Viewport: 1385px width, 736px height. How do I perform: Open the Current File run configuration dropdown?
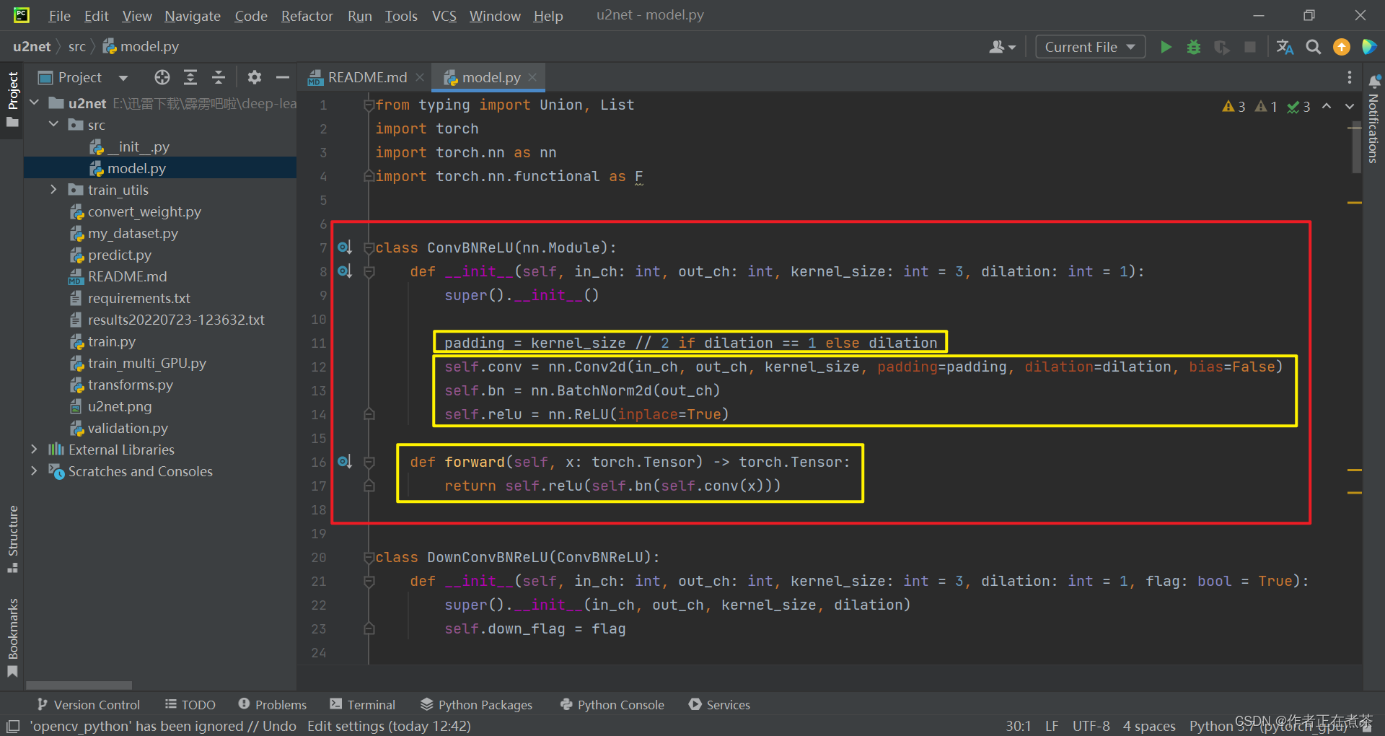[x=1089, y=46]
